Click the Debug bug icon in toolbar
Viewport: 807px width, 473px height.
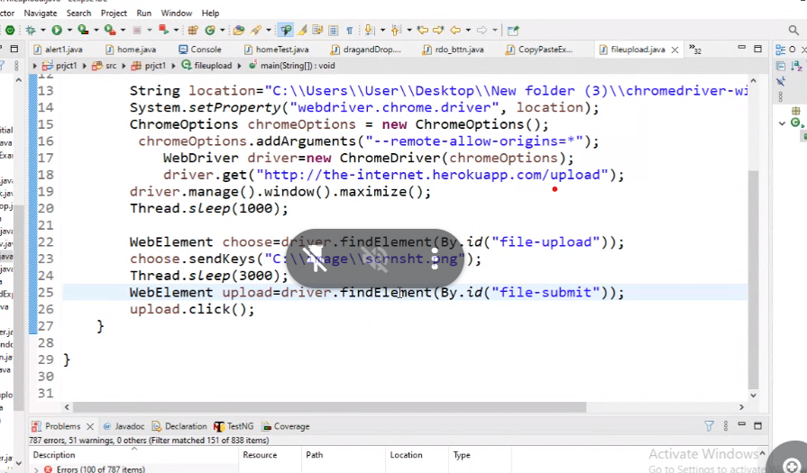point(31,31)
